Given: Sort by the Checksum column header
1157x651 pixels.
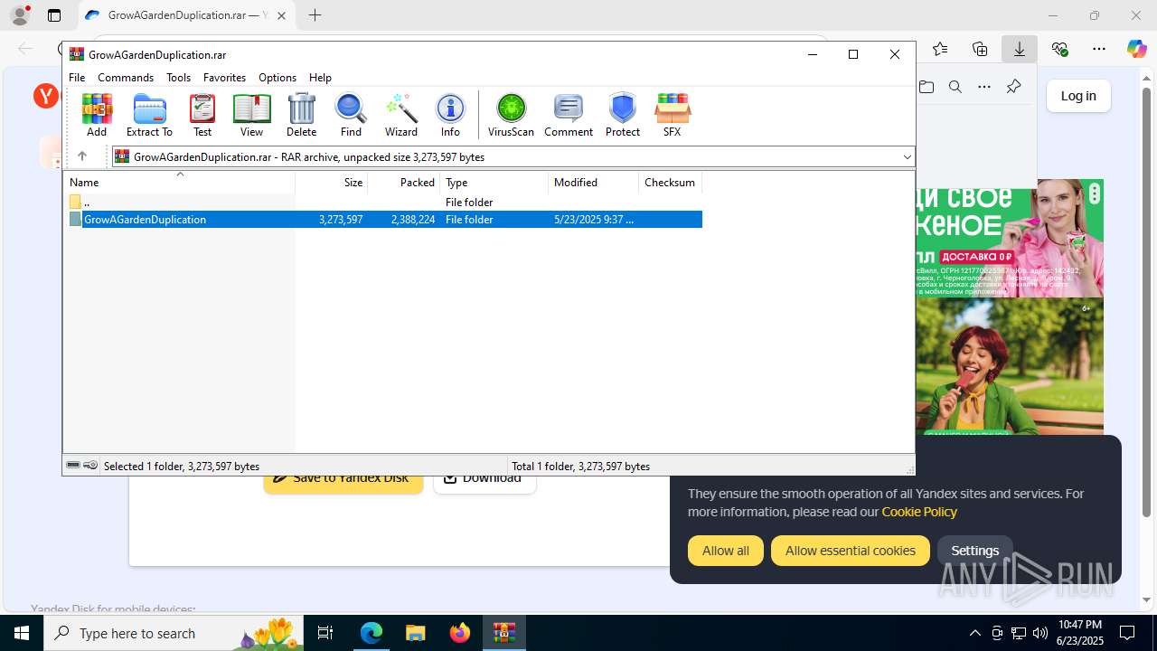Looking at the screenshot, I should point(670,183).
